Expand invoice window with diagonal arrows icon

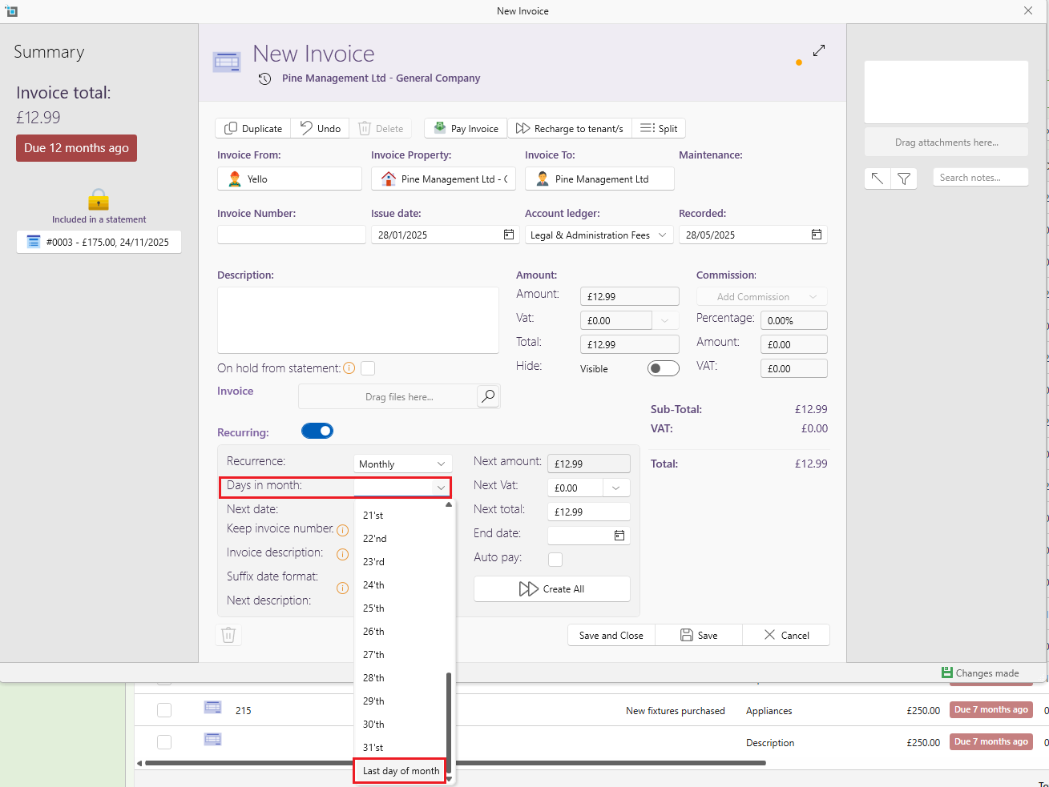(x=818, y=50)
